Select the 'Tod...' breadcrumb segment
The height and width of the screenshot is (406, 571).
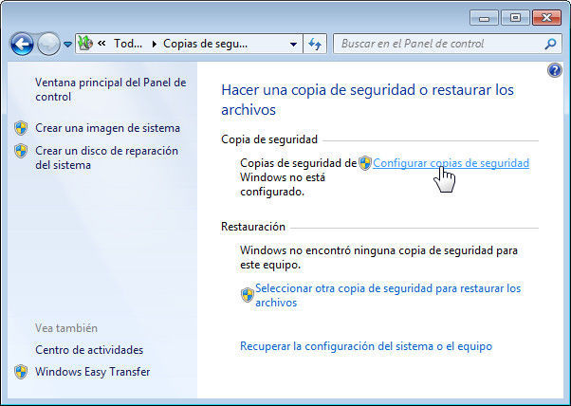[x=128, y=44]
